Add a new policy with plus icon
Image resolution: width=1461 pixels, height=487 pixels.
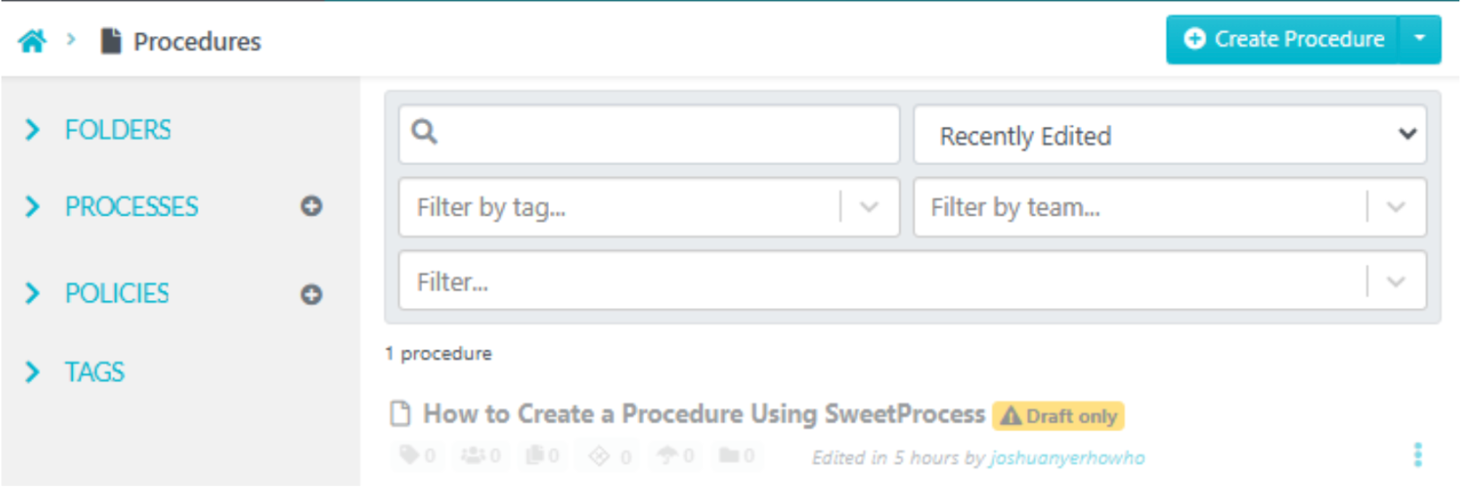(x=311, y=294)
